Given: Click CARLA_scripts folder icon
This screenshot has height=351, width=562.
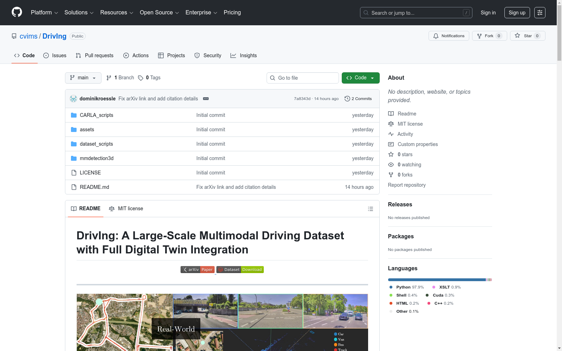Looking at the screenshot, I should click(x=74, y=115).
